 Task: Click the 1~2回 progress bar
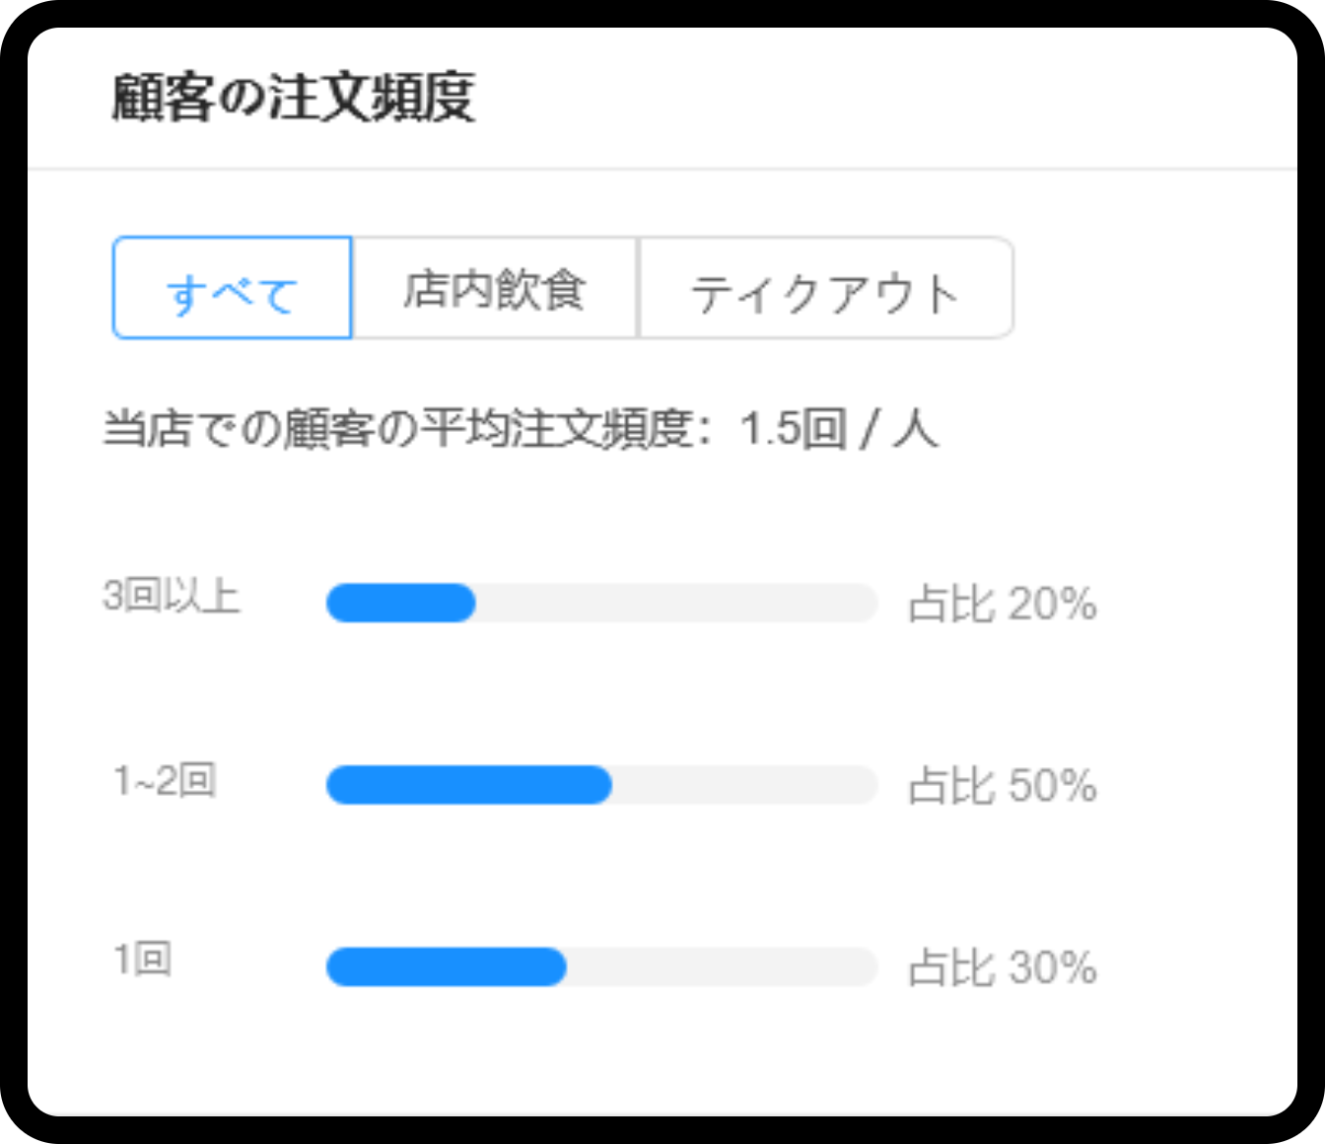(601, 786)
